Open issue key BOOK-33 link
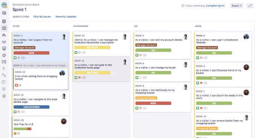Viewport: 255px width, 138px height. click(79, 36)
